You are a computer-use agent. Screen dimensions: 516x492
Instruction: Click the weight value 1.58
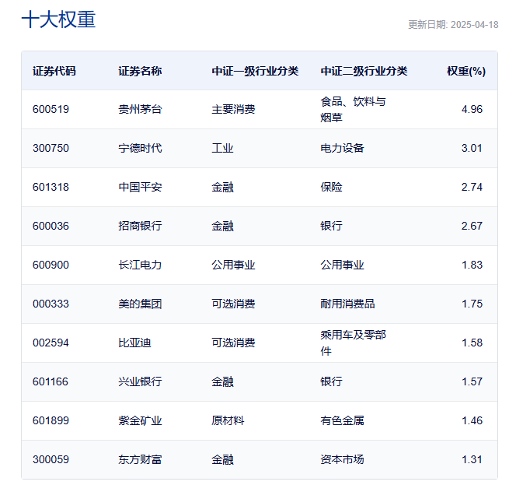click(x=472, y=343)
